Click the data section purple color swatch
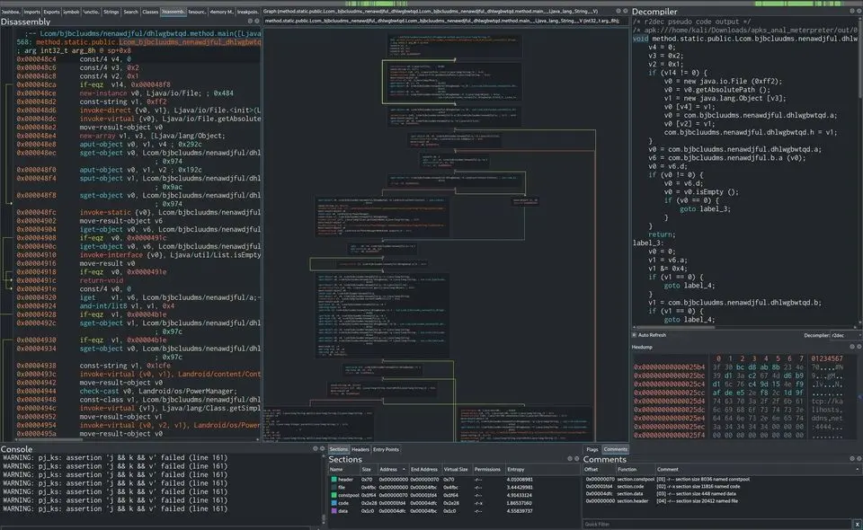 click(334, 511)
